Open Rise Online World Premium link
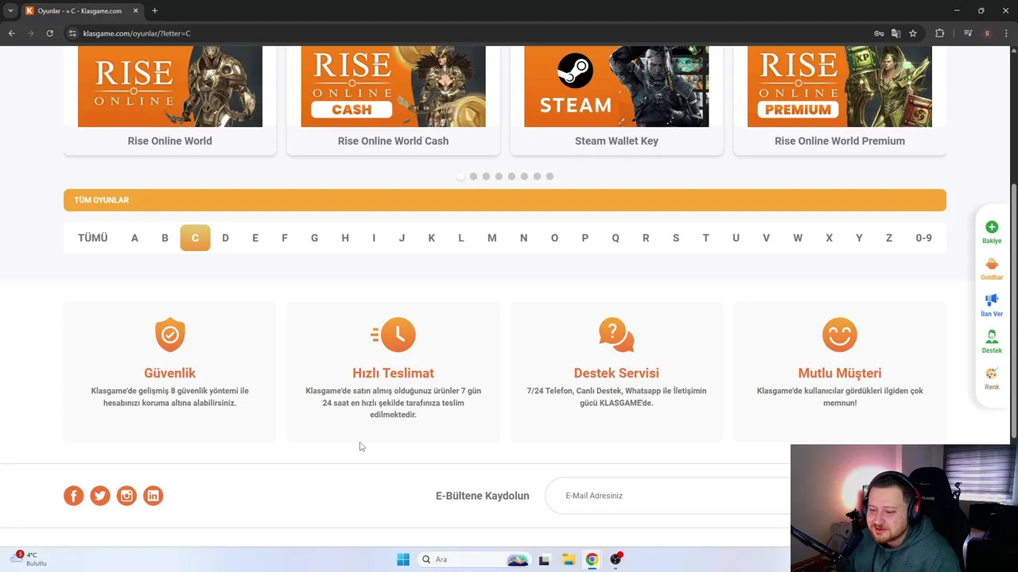 coord(840,141)
